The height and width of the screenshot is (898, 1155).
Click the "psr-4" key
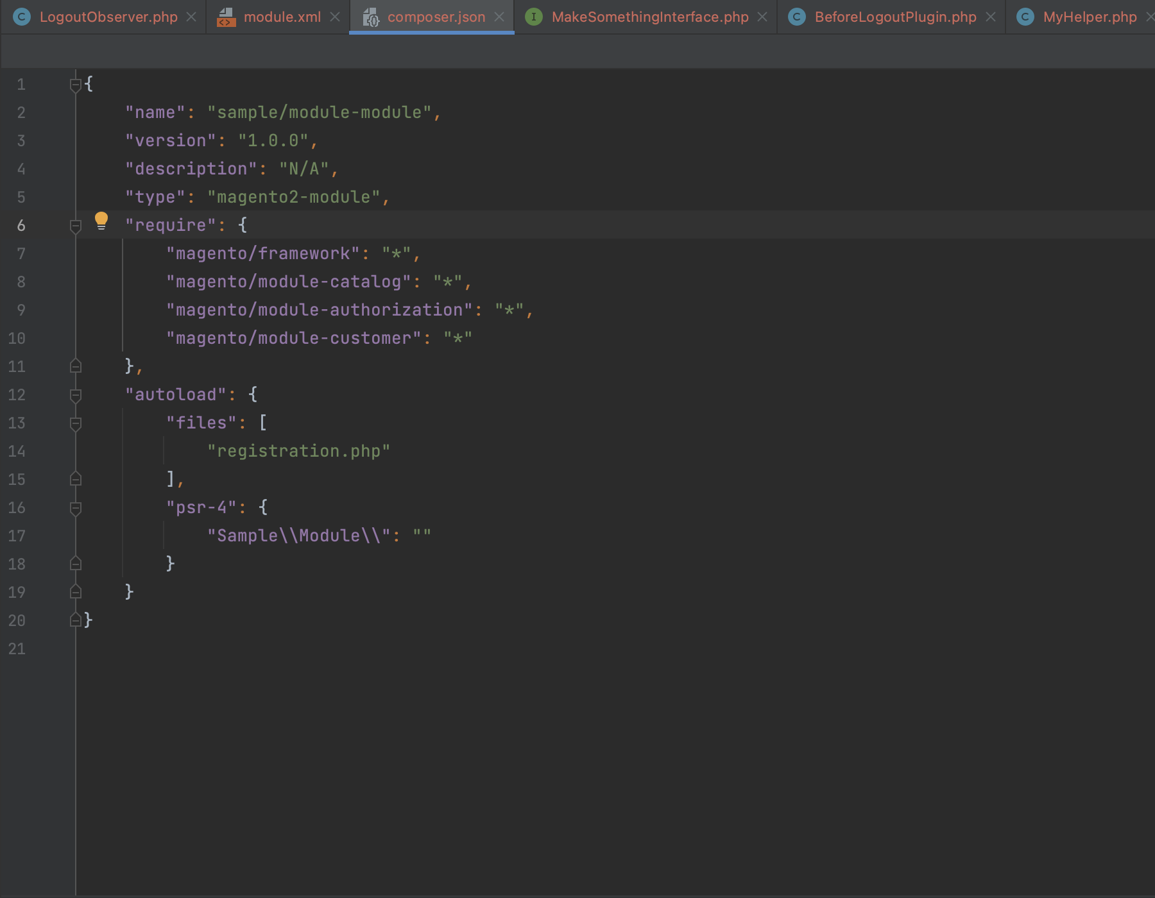(x=201, y=508)
